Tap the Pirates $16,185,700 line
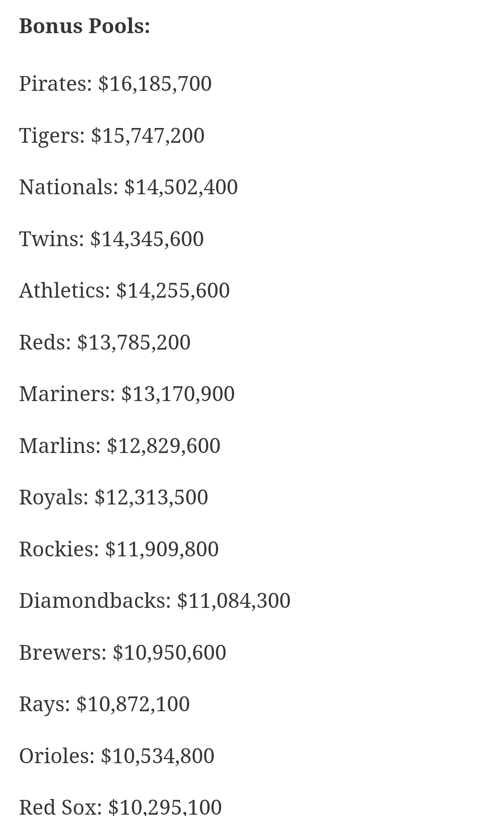 click(x=115, y=84)
